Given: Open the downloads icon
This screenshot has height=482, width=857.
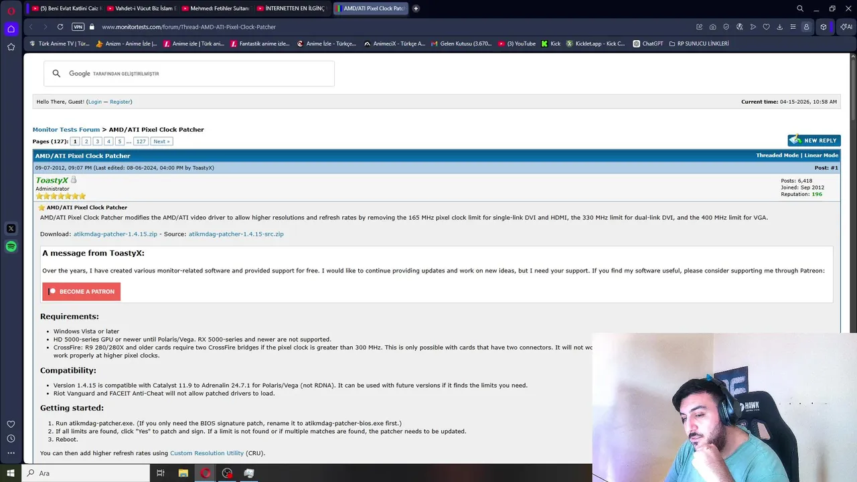Looking at the screenshot, I should coord(779,27).
